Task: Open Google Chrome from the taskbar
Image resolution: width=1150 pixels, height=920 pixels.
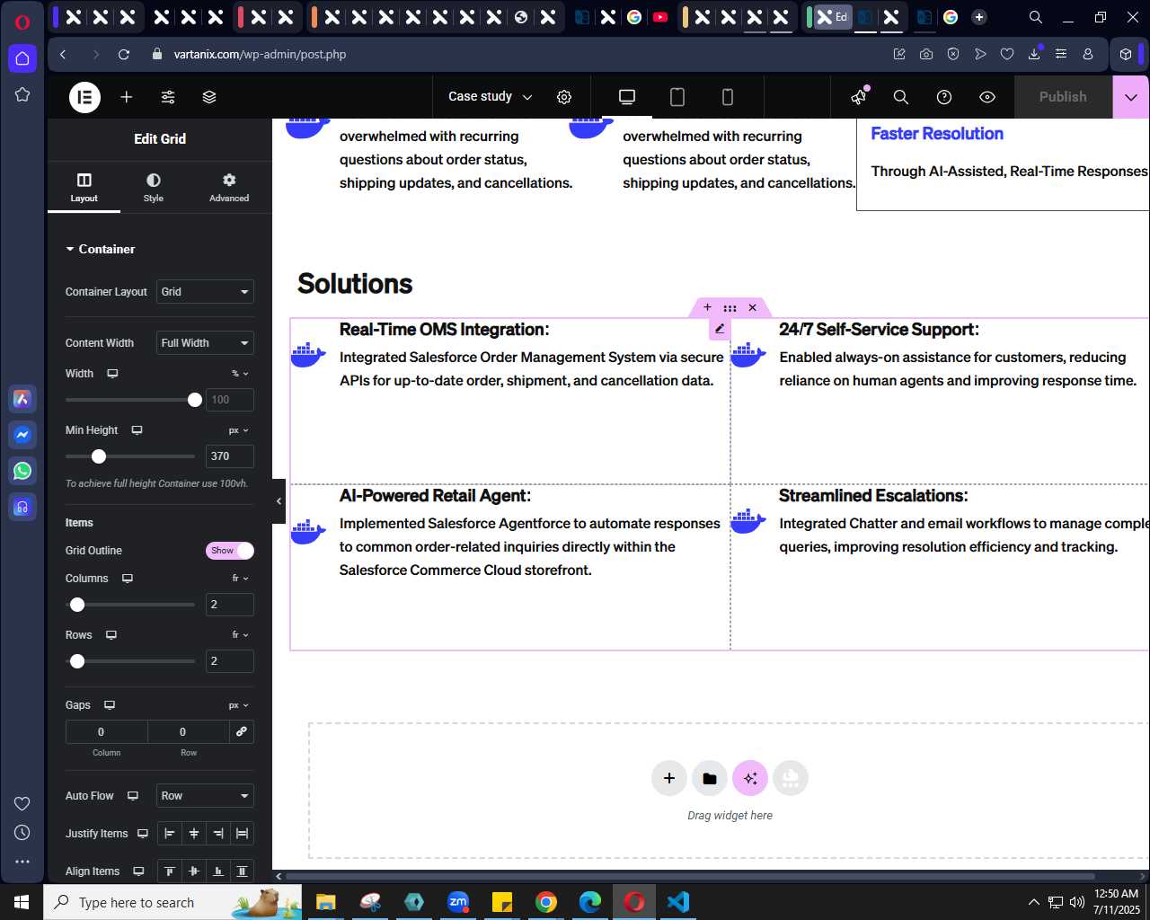Action: coord(546,902)
